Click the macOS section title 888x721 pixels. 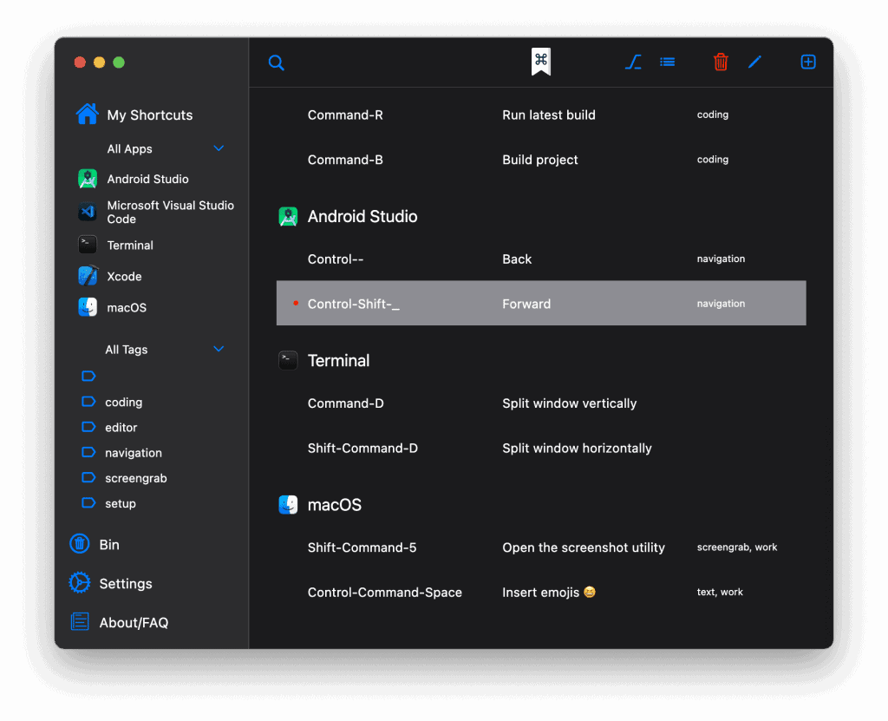click(334, 504)
